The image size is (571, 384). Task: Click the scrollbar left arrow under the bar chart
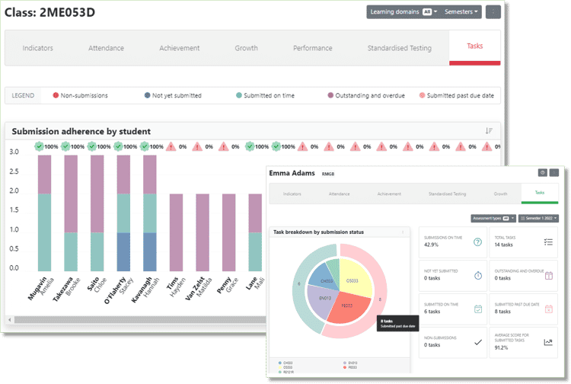10,320
